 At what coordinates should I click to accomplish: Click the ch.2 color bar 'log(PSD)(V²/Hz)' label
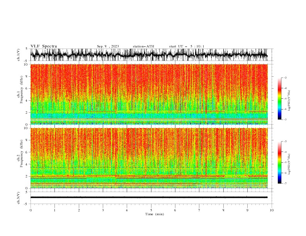[x=289, y=164]
